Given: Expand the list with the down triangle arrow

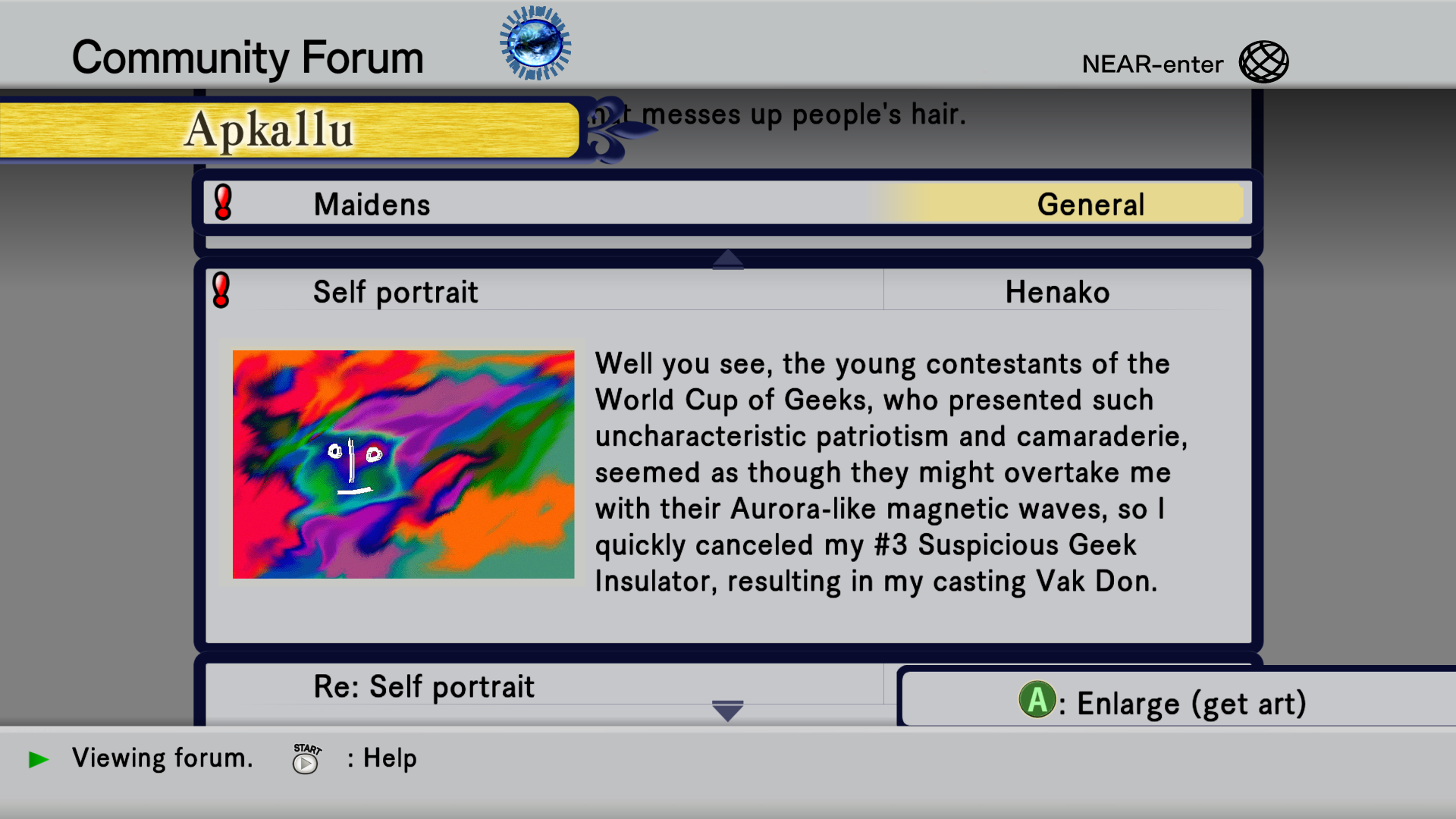Looking at the screenshot, I should (727, 711).
